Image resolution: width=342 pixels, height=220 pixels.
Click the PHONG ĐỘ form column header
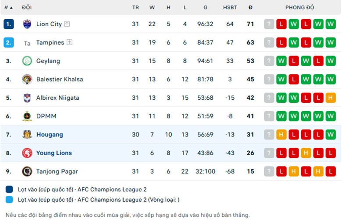pos(299,7)
